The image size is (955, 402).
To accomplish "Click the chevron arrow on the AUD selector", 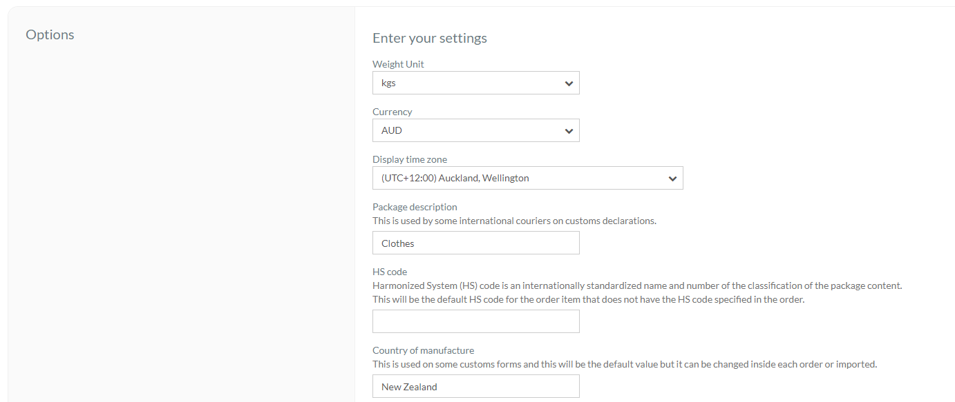I will [x=569, y=131].
